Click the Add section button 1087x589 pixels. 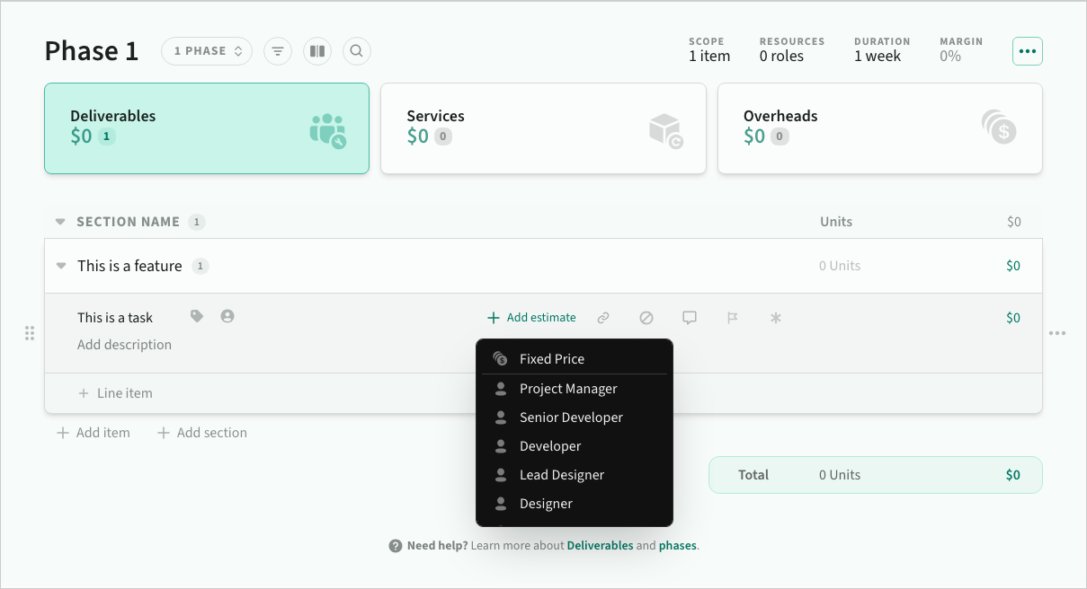coord(202,433)
